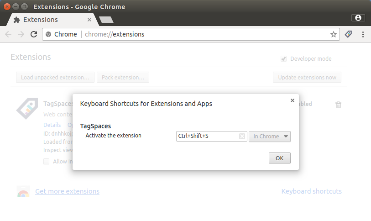The width and height of the screenshot is (371, 221).
Task: Click the dialog title 'Keyboard Shortcuts for Extensions and Apps'
Action: click(x=146, y=104)
